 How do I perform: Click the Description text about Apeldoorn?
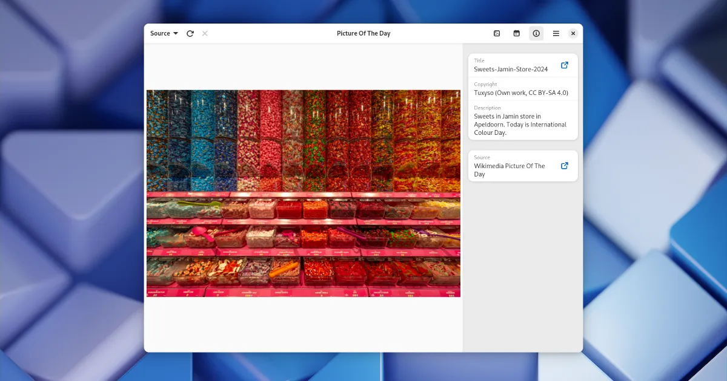pyautogui.click(x=520, y=124)
